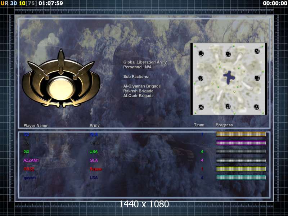Click the yellow progress bar for GR3E
The width and height of the screenshot is (288, 216).
tap(241, 169)
